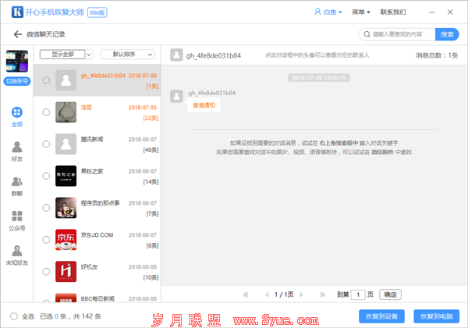Click the 果粉之家 avatar icon

pyautogui.click(x=66, y=176)
